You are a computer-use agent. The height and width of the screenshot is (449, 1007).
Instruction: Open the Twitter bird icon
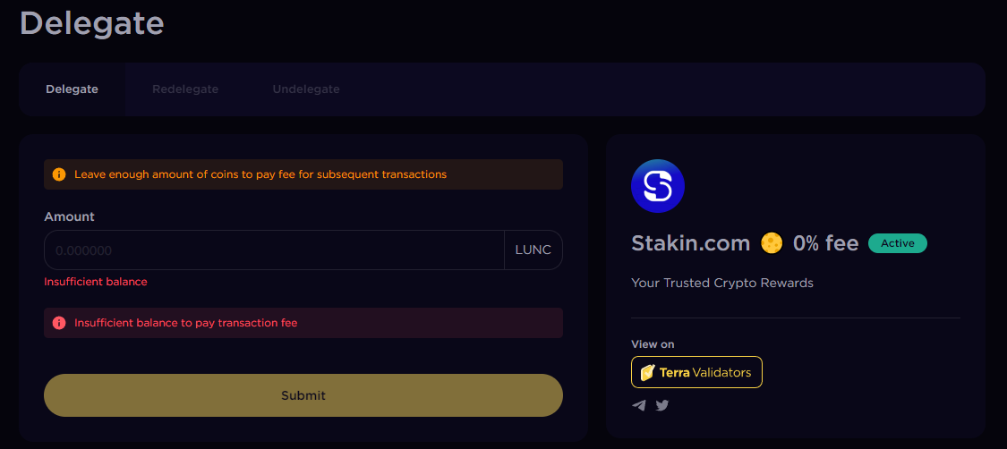pyautogui.click(x=662, y=405)
